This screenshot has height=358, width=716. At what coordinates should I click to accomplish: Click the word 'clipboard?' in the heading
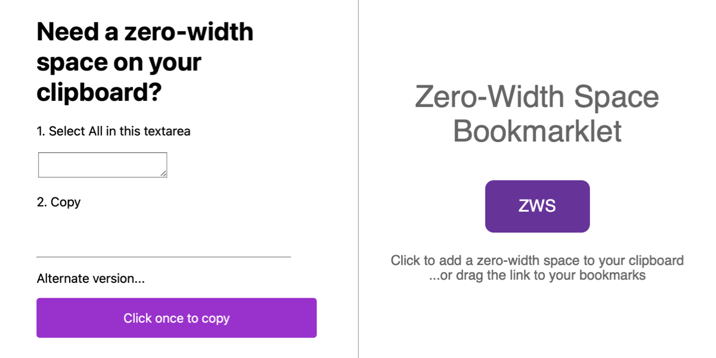(x=100, y=92)
